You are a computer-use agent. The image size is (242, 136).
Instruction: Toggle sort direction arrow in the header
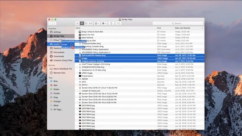(202, 28)
